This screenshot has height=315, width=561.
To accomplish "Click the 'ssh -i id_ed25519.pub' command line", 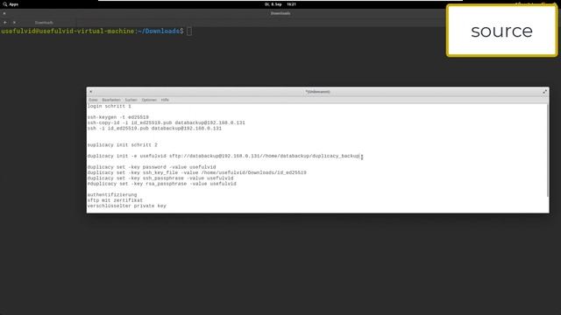I will click(154, 129).
